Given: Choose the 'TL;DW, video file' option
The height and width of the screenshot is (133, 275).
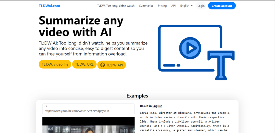Looking at the screenshot, I should [55, 64].
